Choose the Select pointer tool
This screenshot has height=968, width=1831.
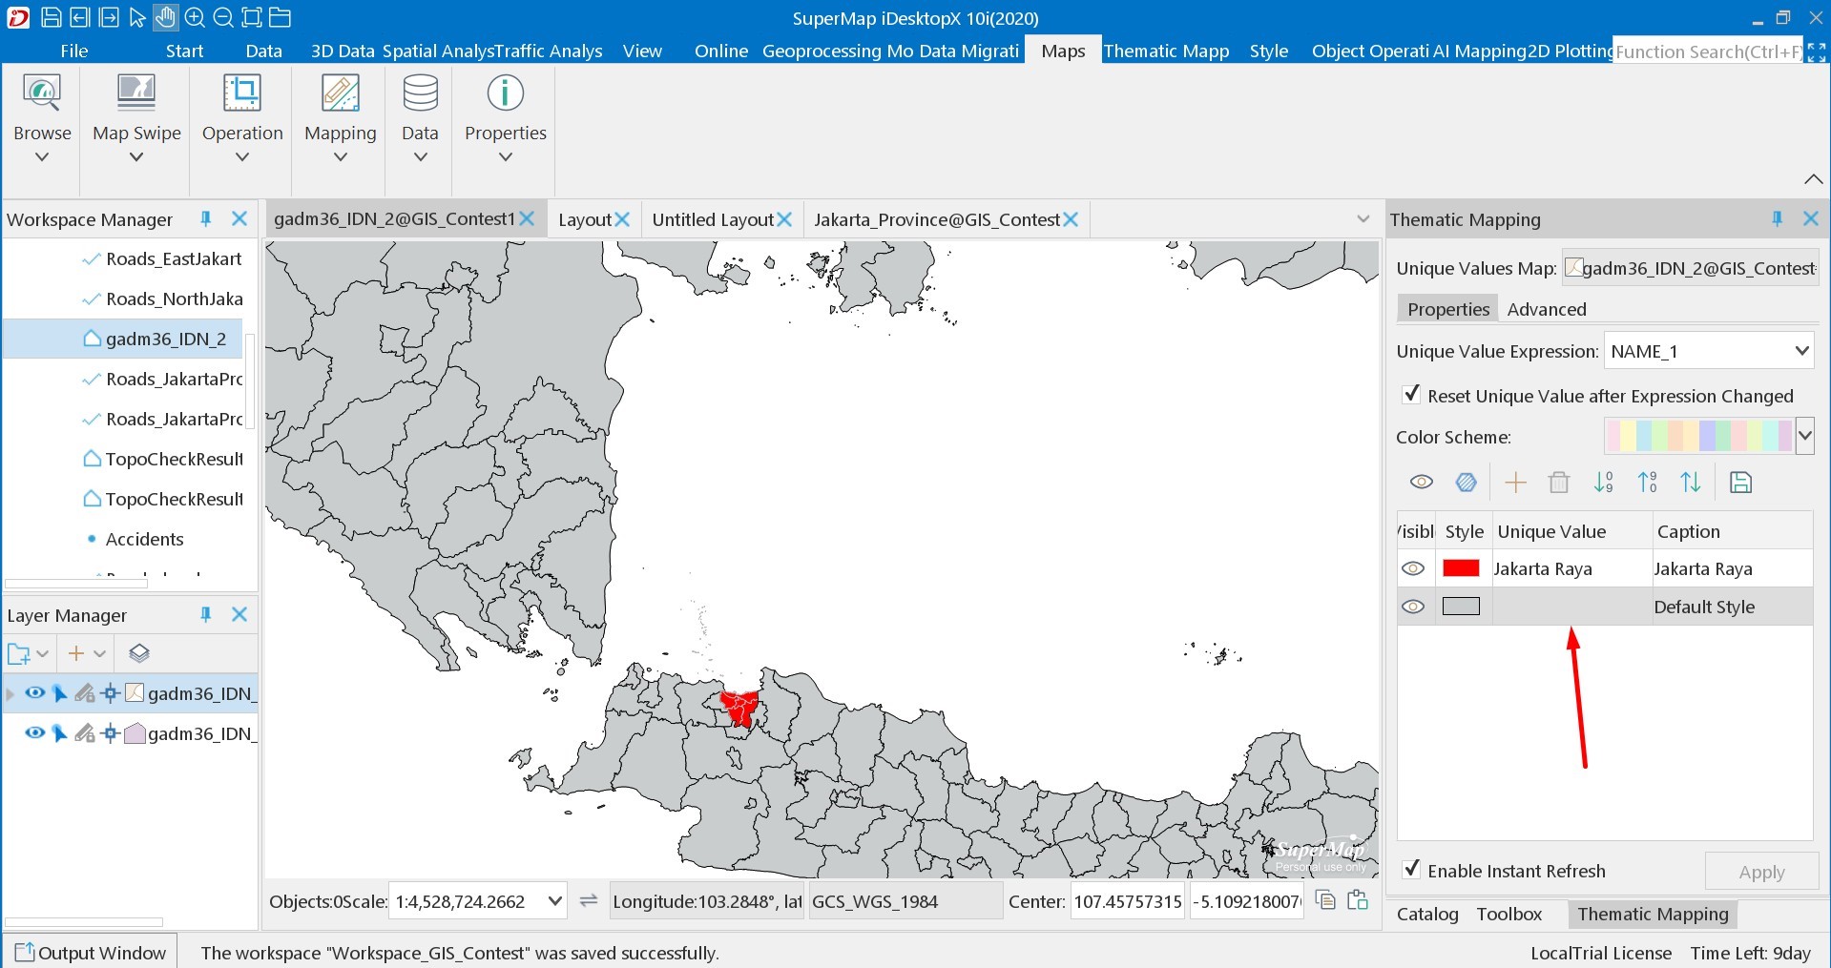[x=137, y=17]
